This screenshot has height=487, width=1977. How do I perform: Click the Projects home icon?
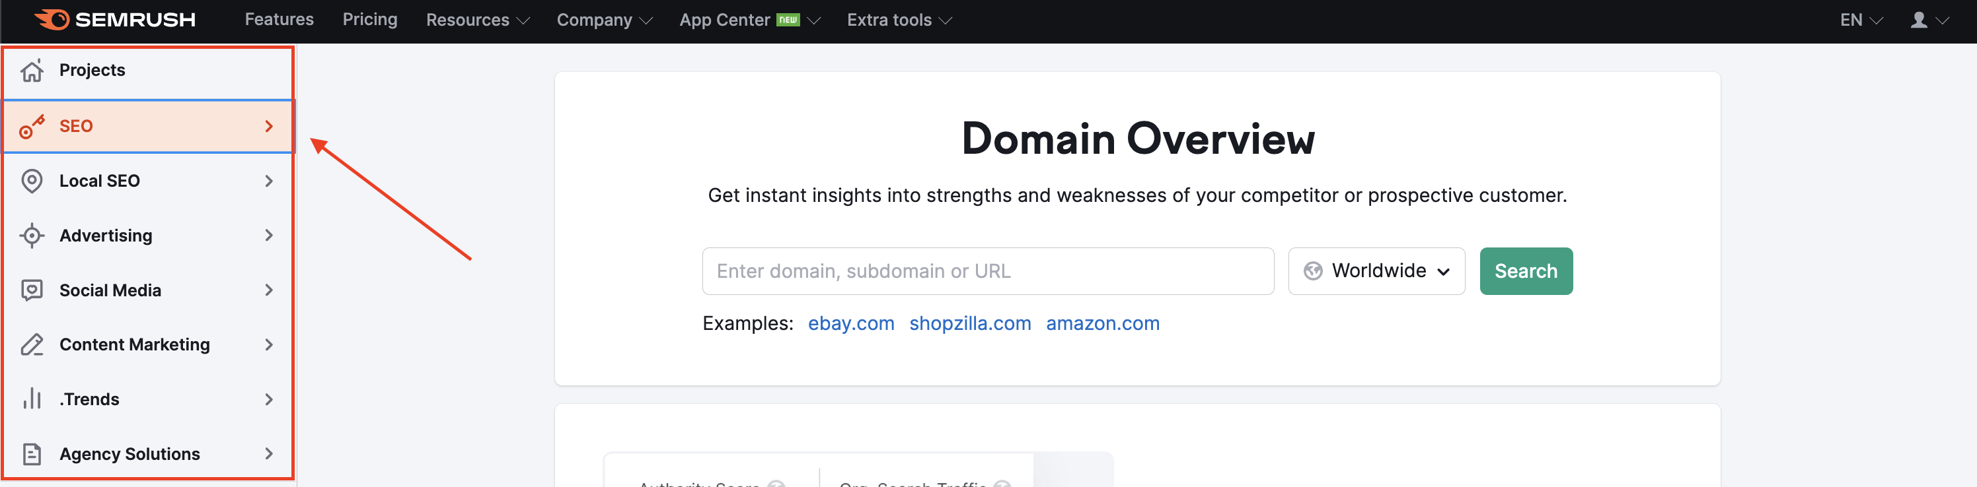[32, 71]
